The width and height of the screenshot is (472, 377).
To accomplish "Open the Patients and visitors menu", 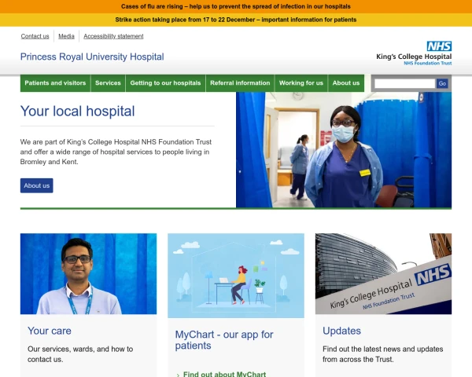I will point(55,83).
